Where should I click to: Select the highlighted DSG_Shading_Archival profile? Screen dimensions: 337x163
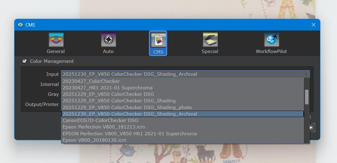point(130,114)
